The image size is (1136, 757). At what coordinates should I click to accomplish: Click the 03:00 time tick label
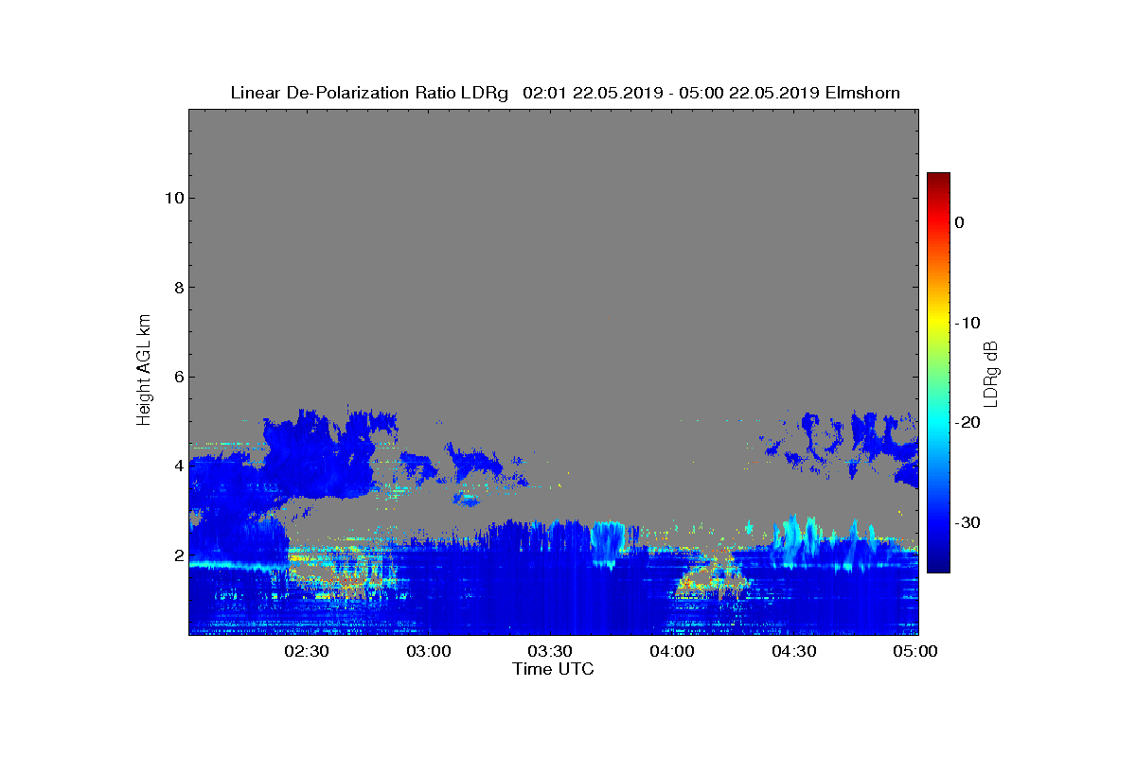pyautogui.click(x=429, y=652)
